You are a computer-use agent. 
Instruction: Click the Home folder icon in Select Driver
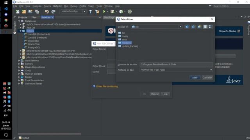pyautogui.click(x=193, y=27)
